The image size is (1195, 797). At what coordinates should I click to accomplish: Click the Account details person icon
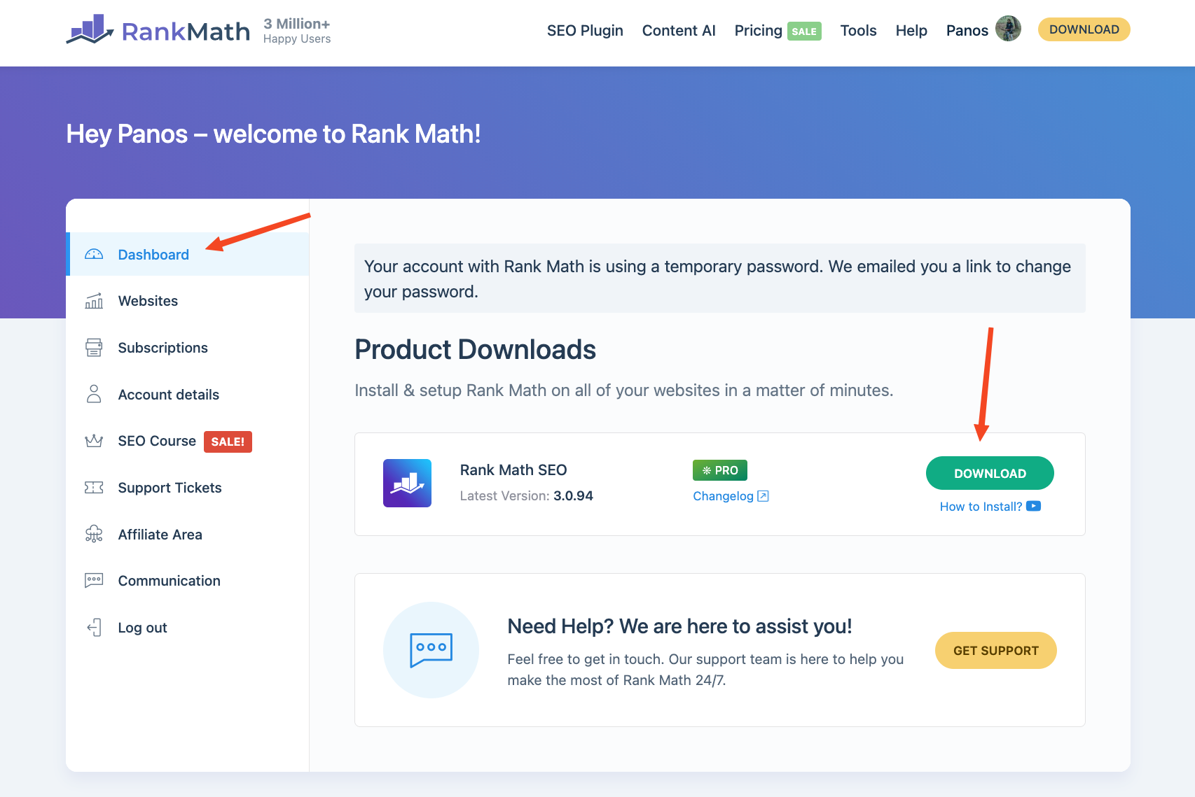(x=94, y=394)
